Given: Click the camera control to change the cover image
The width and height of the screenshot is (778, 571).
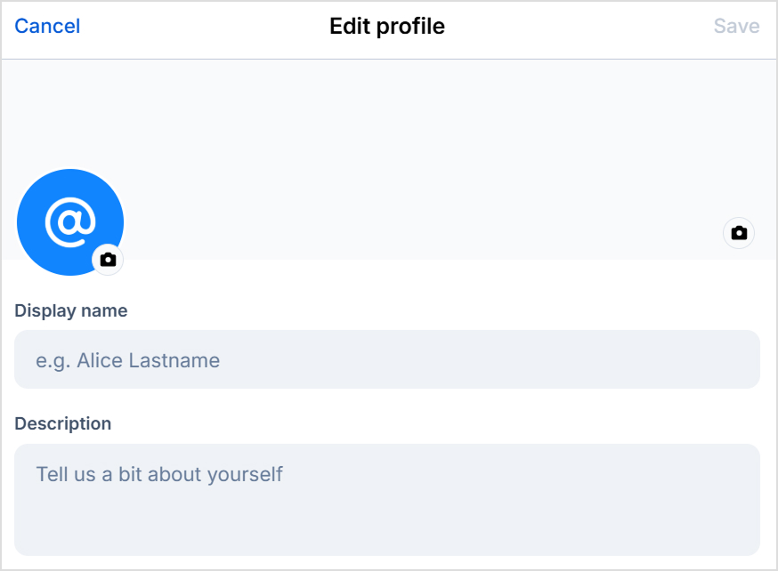Looking at the screenshot, I should [739, 232].
